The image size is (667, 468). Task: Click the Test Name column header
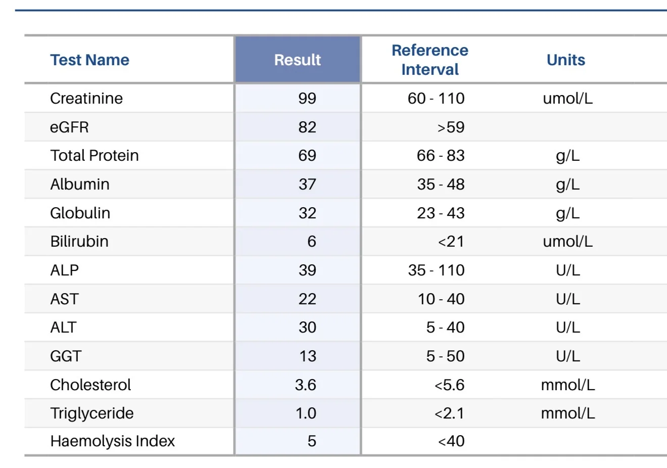point(89,60)
